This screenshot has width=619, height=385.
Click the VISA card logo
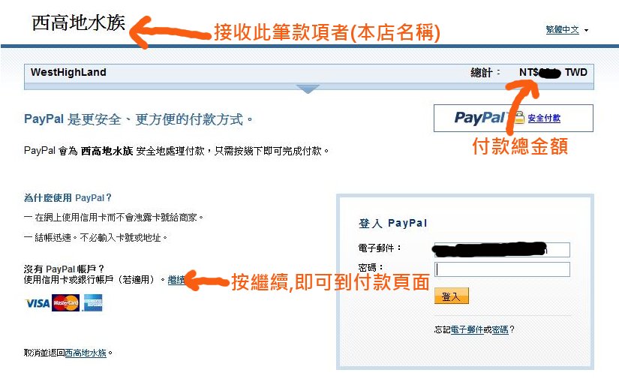[x=38, y=303]
